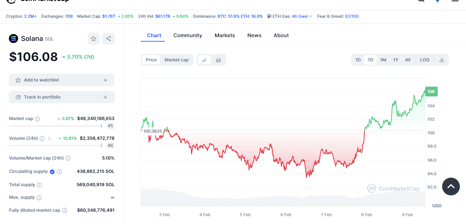
Task: Click the 5.70% (7d) change text
Action: tap(81, 57)
